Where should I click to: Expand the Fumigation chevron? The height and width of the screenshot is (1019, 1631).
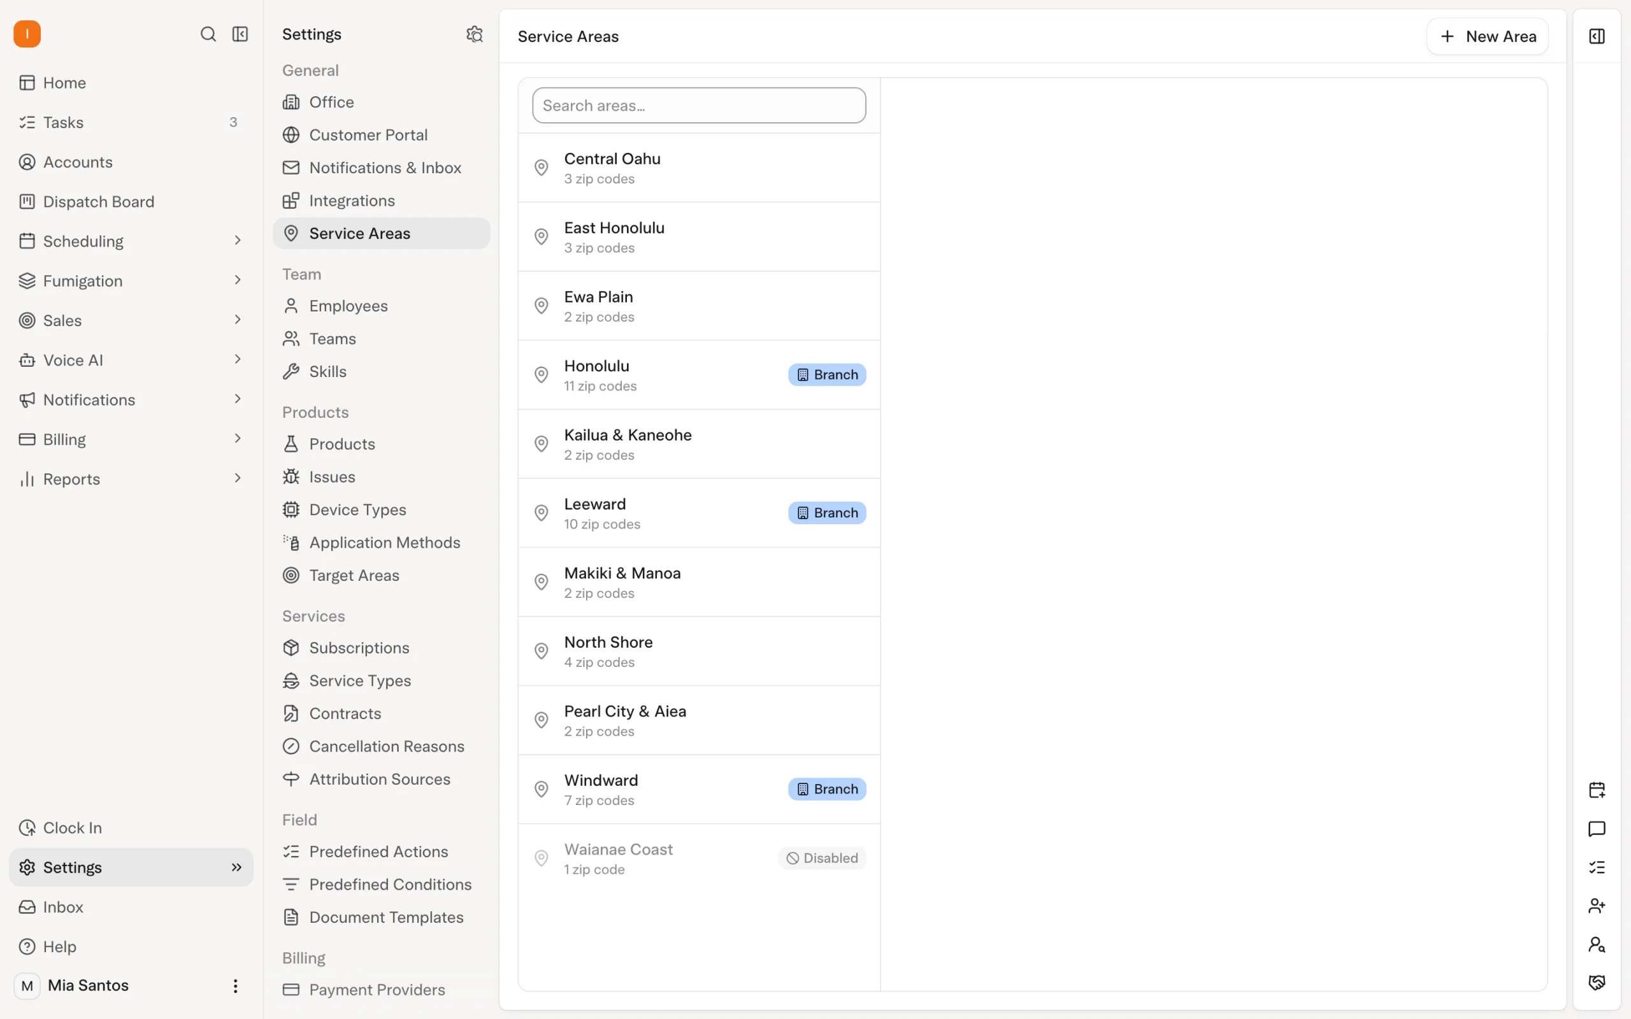coord(237,280)
